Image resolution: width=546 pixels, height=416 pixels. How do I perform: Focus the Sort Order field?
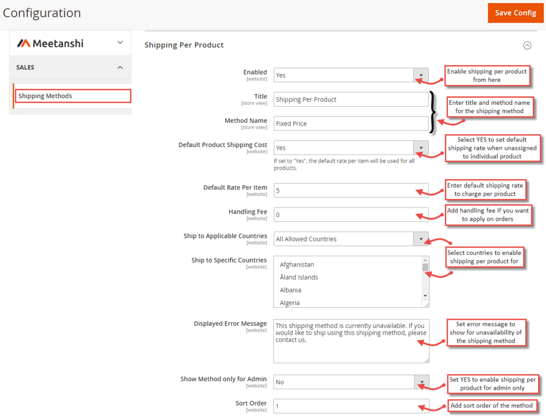(351, 406)
